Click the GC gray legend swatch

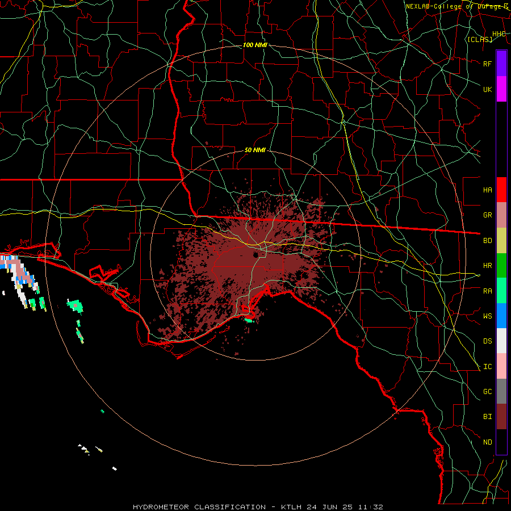point(501,391)
